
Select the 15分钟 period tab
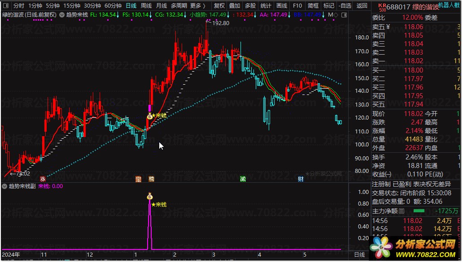[72, 6]
